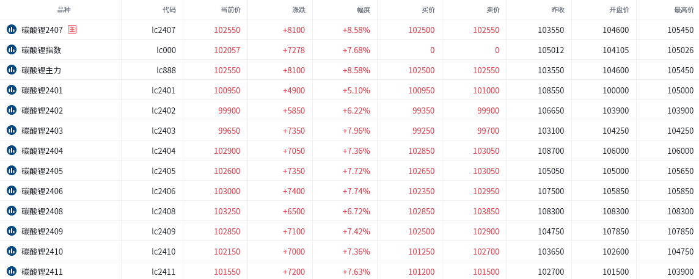Click the chart icon beside 碳酸锂2408
699x279 pixels.
12,211
